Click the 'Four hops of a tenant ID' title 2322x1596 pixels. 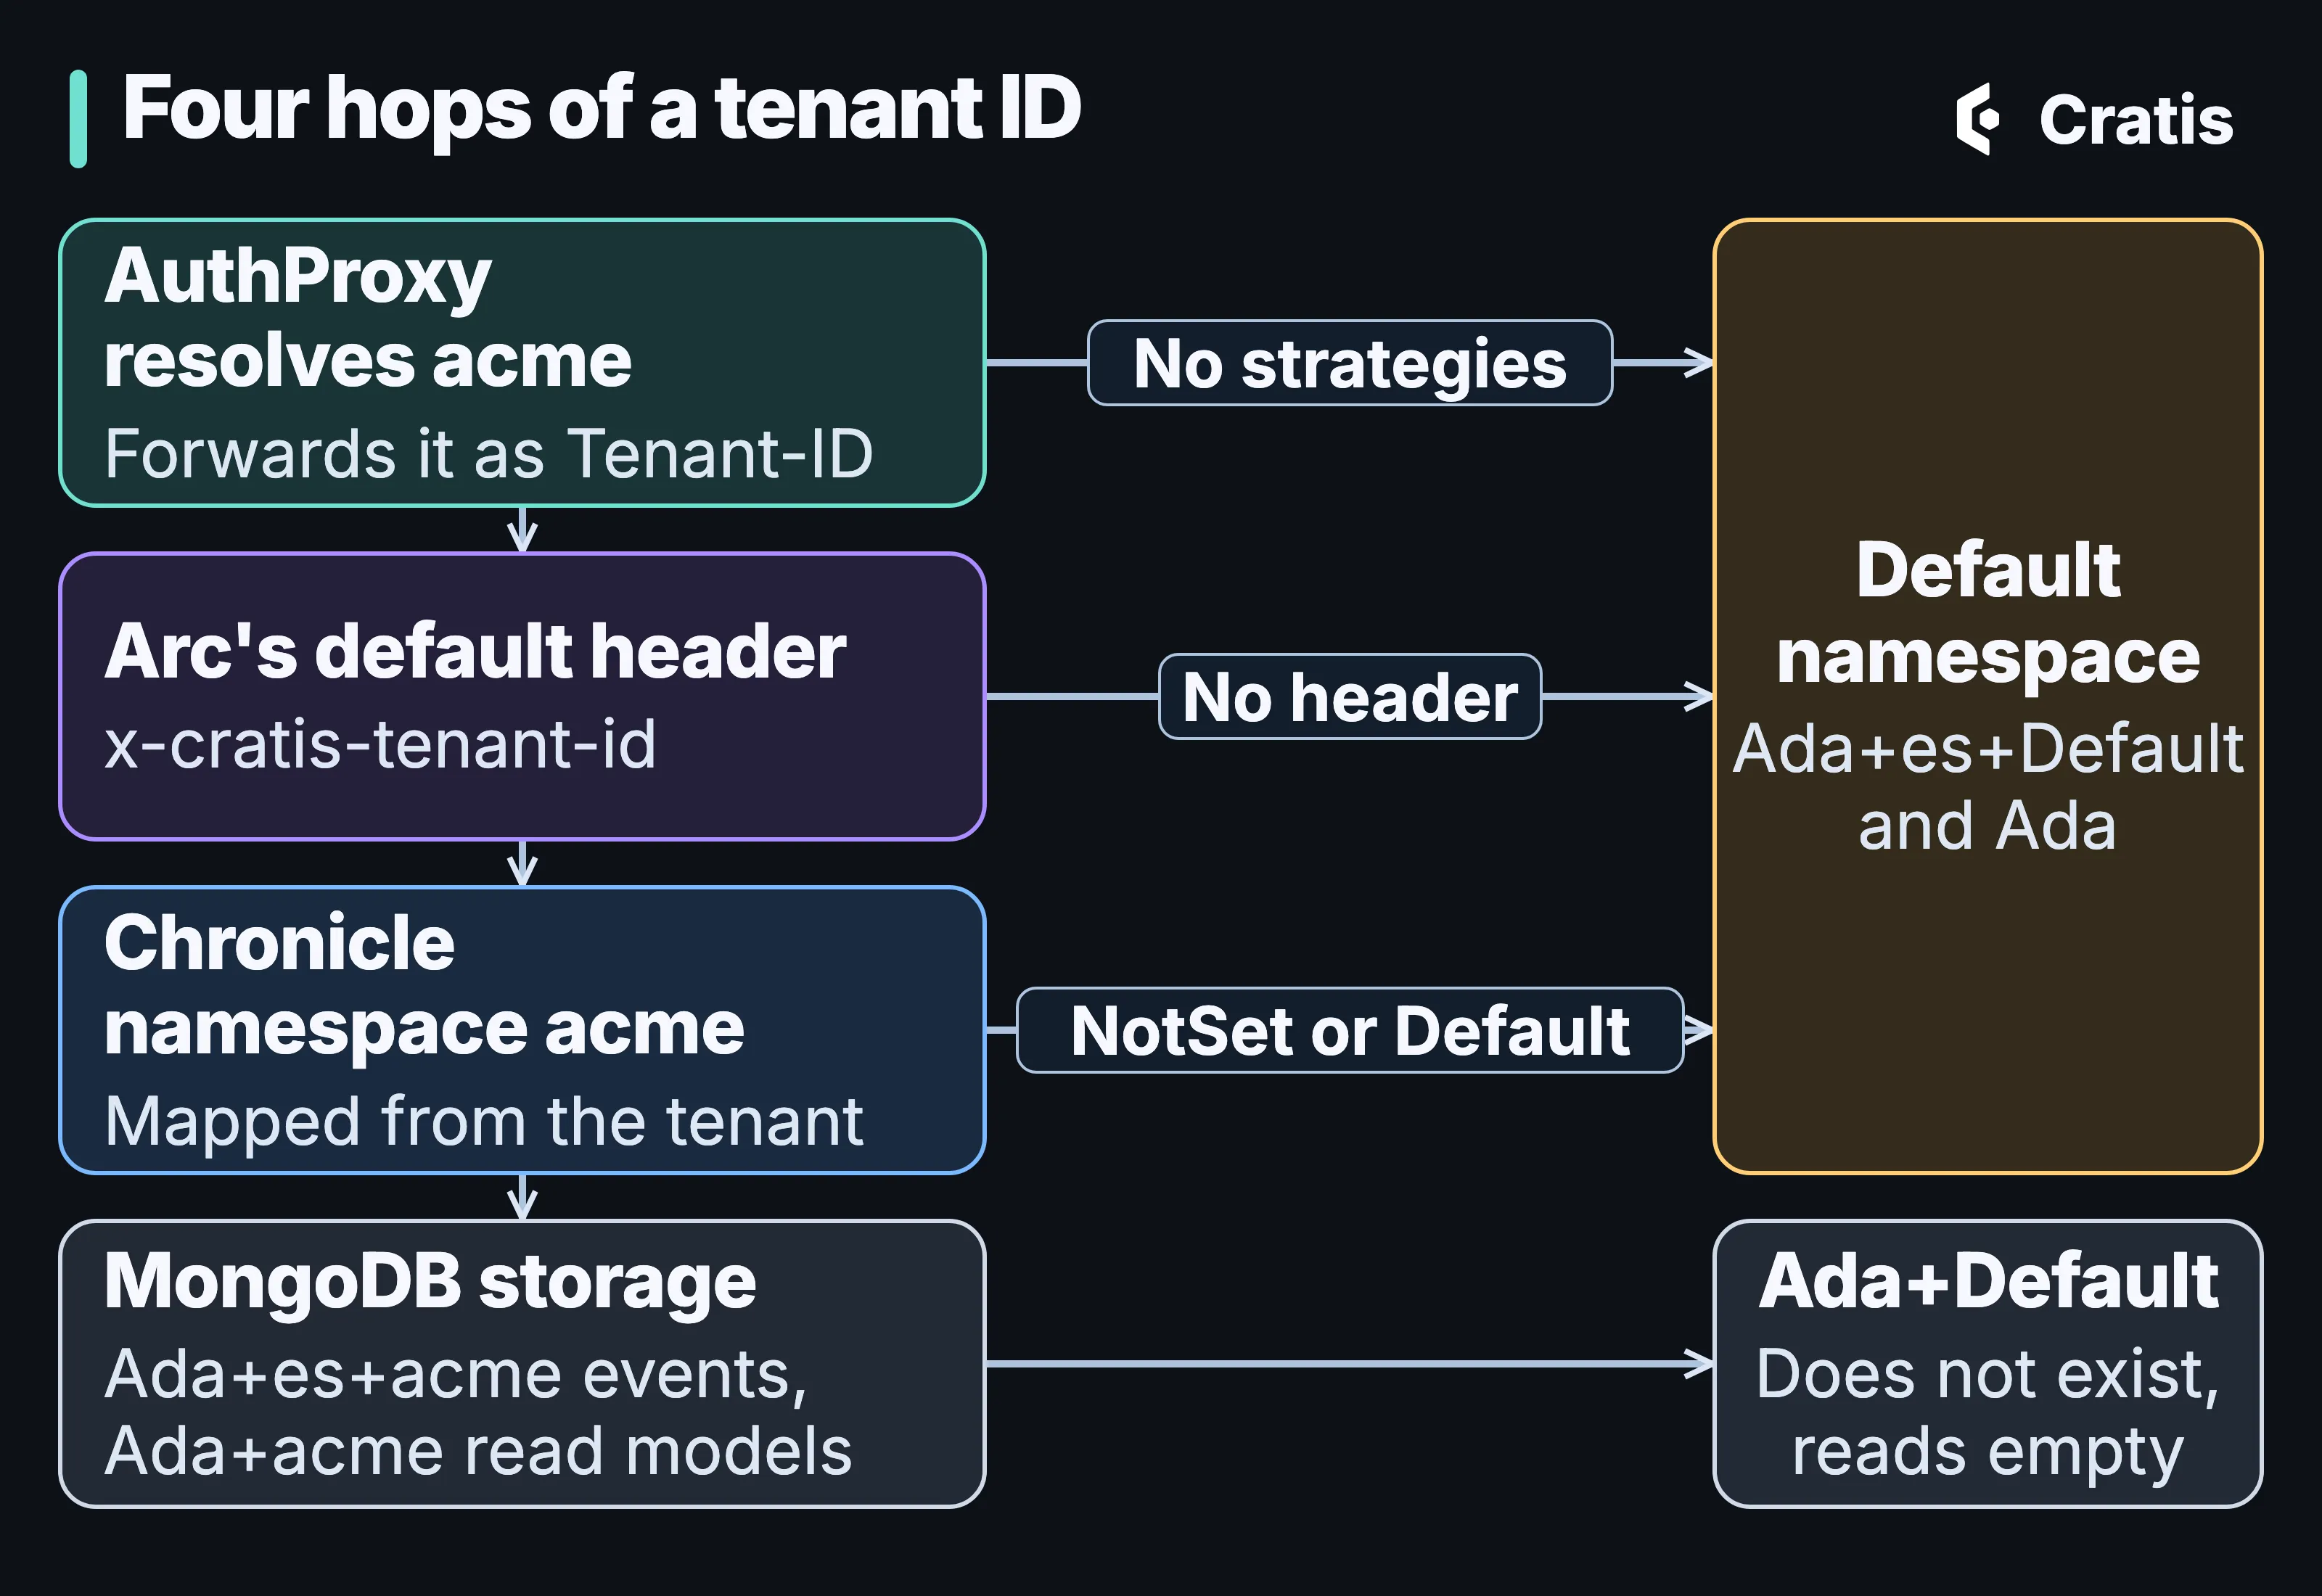[x=602, y=109]
